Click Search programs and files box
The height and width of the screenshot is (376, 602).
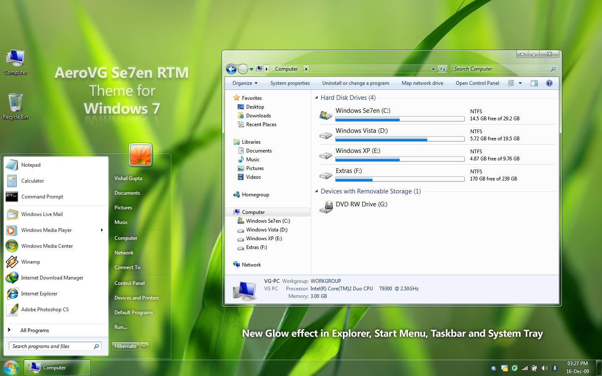[55, 346]
